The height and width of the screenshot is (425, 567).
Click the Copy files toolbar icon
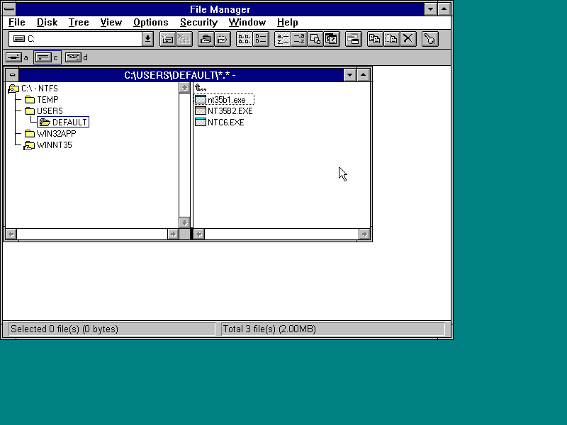coord(375,39)
